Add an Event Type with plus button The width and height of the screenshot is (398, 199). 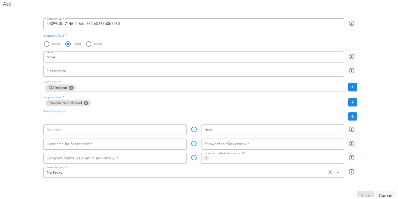(352, 87)
